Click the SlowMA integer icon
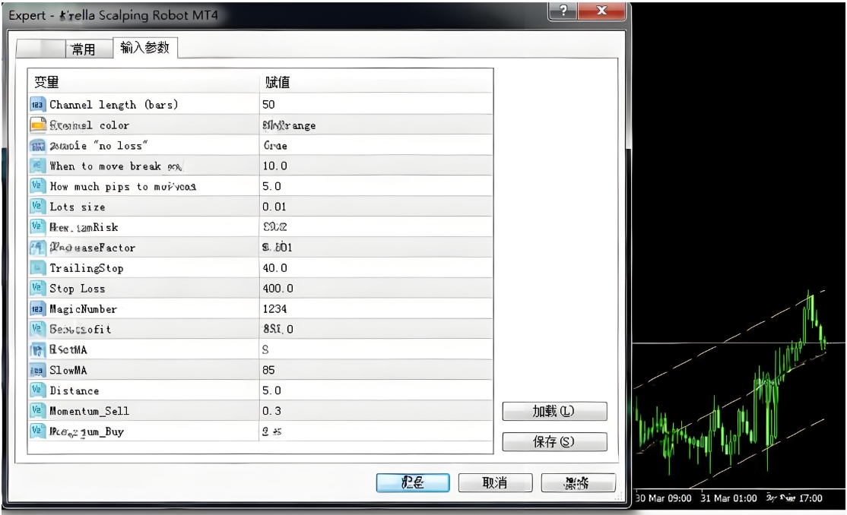The width and height of the screenshot is (847, 515). [x=36, y=370]
